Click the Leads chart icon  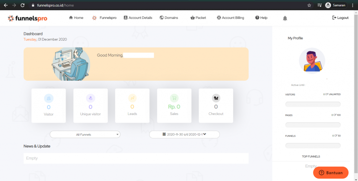pyautogui.click(x=132, y=98)
